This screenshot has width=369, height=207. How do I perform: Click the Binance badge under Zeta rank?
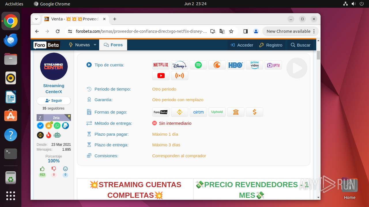tap(40, 135)
